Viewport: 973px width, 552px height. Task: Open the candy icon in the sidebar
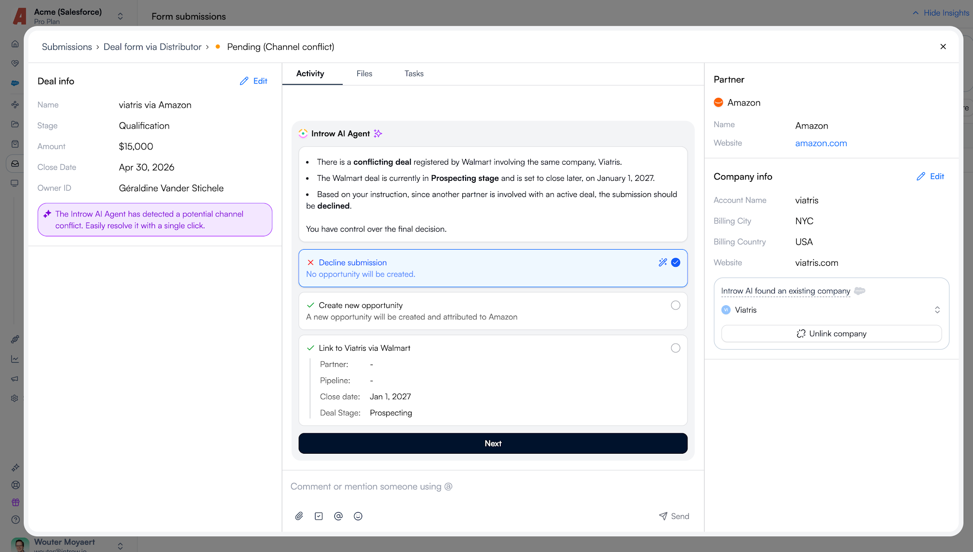(x=15, y=339)
